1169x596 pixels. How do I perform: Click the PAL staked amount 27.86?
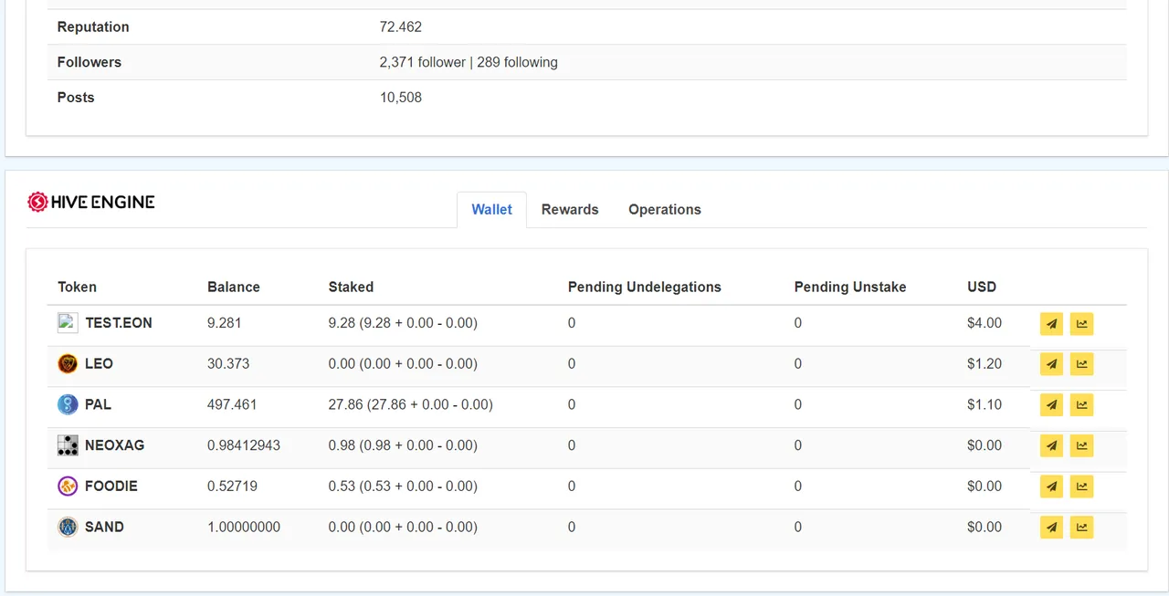(410, 404)
